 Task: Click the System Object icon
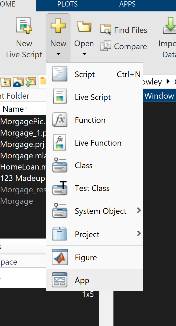click(60, 211)
